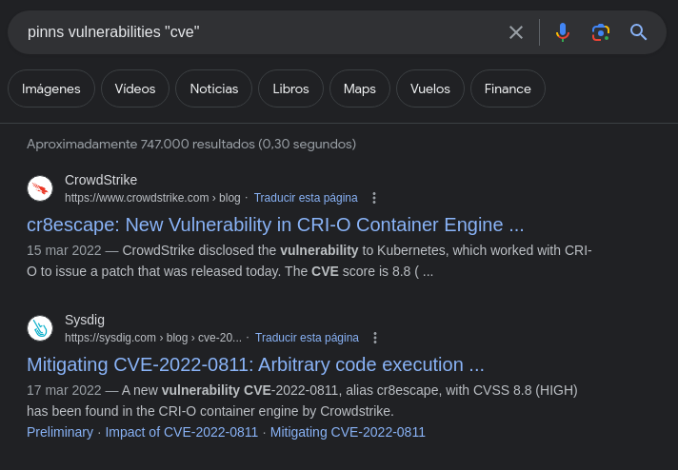Click the magnifying glass search icon
Screen dimensions: 678x470
pos(639,32)
